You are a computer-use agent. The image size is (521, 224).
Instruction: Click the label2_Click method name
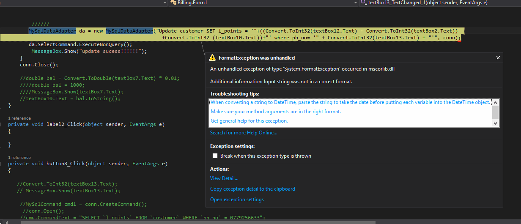pos(65,124)
